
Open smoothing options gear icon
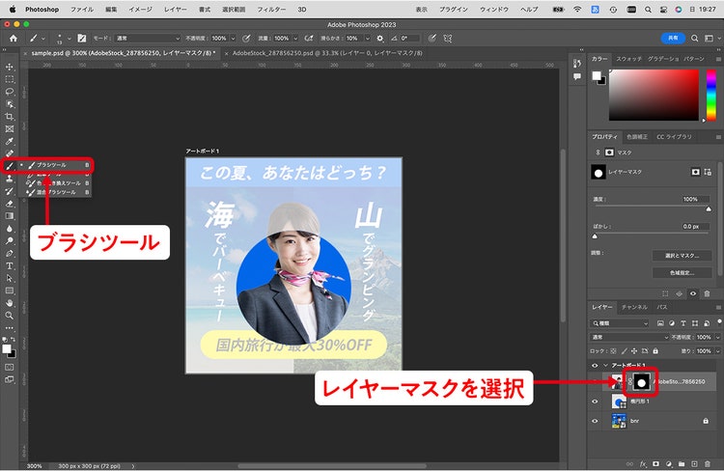pos(380,39)
